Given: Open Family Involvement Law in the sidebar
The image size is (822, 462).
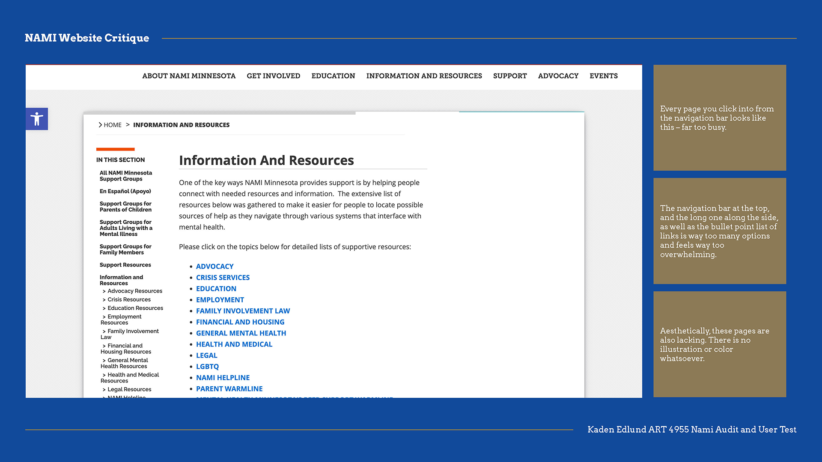Looking at the screenshot, I should [130, 334].
